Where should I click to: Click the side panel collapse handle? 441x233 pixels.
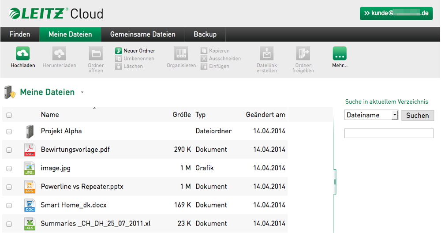click(335, 182)
